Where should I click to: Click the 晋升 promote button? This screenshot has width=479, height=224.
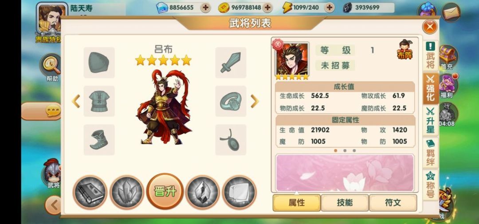click(165, 192)
